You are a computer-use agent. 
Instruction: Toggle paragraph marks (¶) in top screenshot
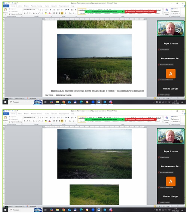coord(75,10)
